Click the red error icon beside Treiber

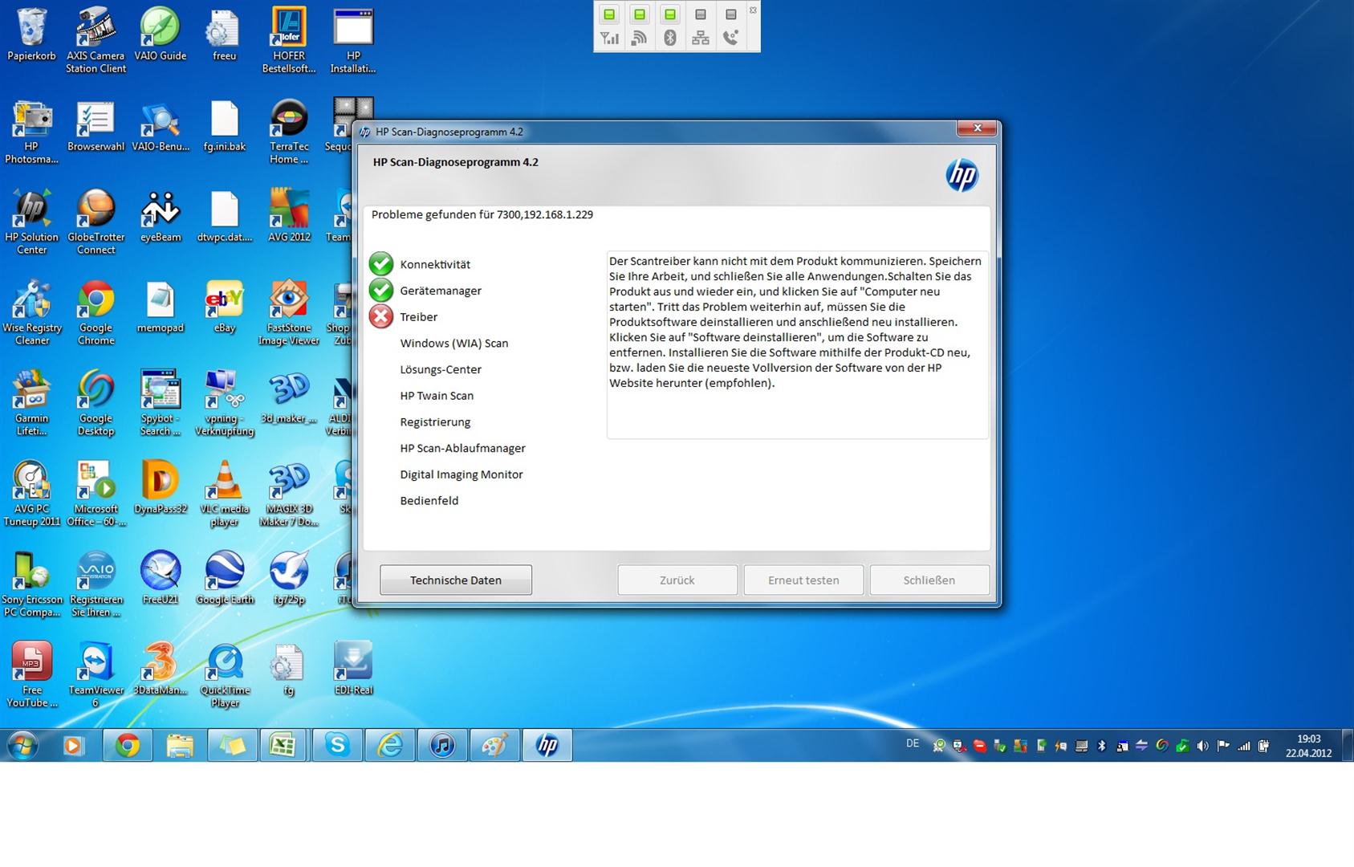pyautogui.click(x=381, y=317)
